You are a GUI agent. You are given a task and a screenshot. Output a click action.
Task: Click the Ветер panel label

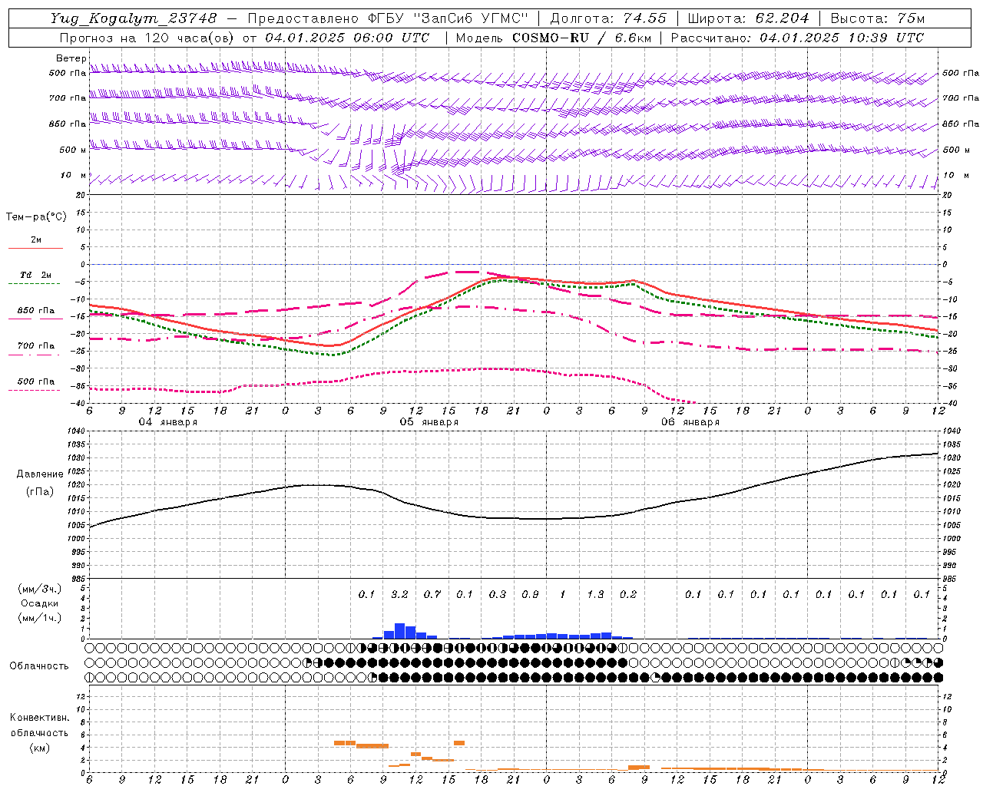coord(71,58)
